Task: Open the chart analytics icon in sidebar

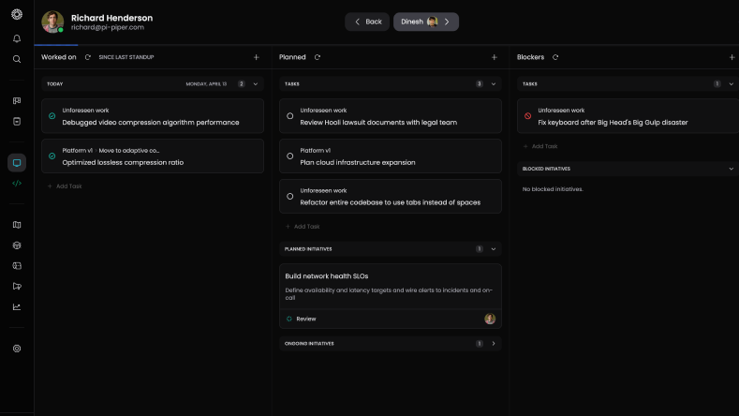Action: tap(17, 306)
